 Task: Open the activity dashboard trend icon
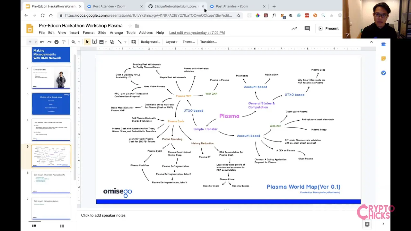point(294,29)
